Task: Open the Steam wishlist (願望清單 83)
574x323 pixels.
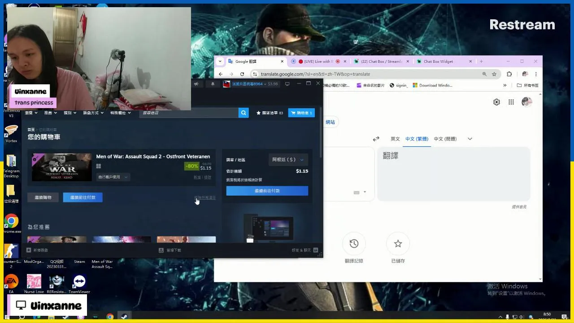Action: coord(270,113)
